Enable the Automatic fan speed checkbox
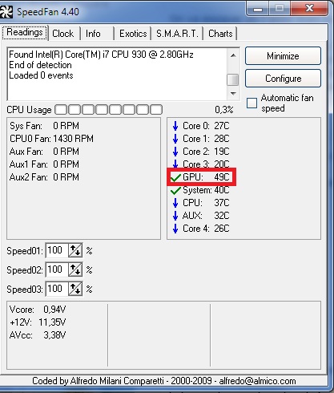 [x=252, y=103]
